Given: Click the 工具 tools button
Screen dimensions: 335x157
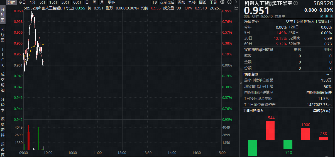Looking at the screenshot, I should click(213, 2).
